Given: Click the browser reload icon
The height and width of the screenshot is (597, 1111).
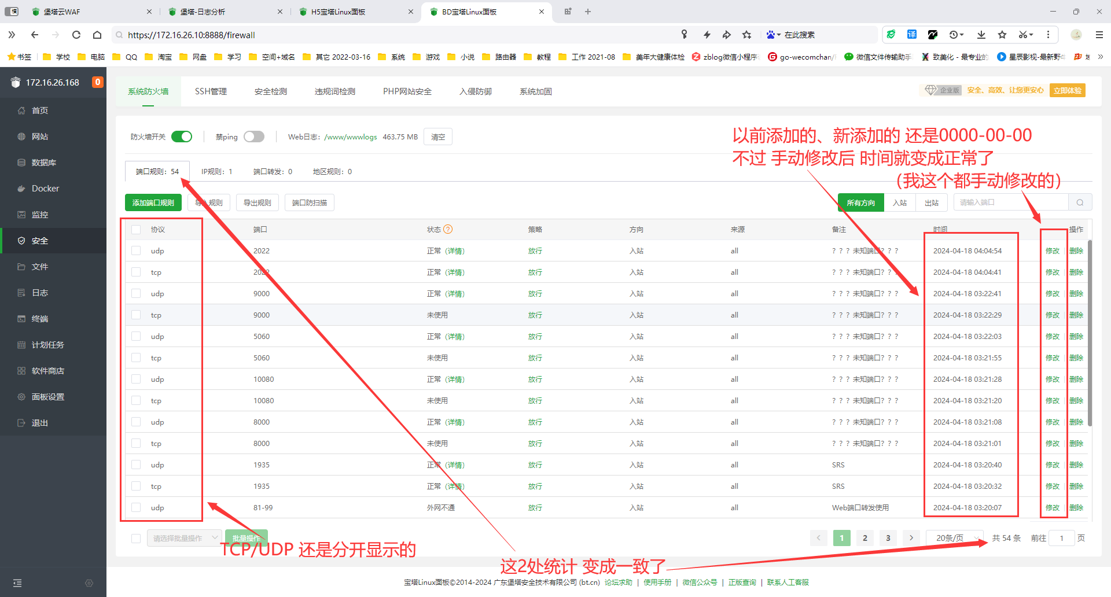Looking at the screenshot, I should click(x=76, y=35).
